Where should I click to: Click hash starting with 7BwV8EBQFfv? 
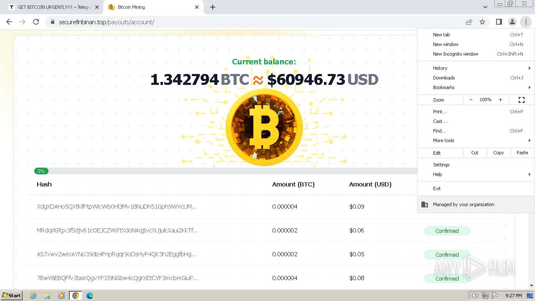(117, 278)
